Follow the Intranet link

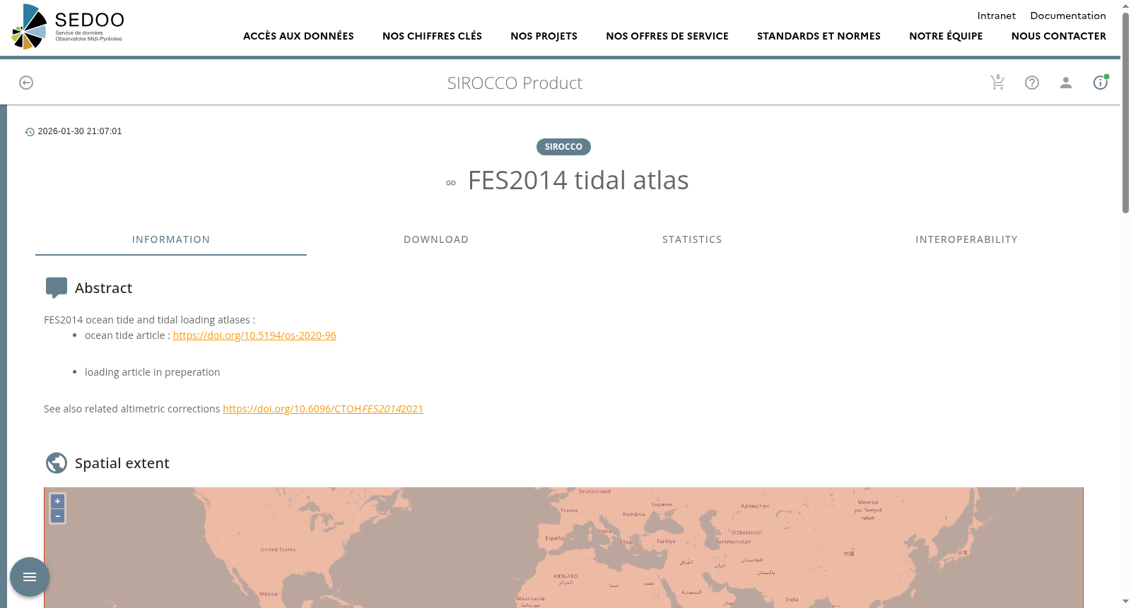(x=996, y=16)
